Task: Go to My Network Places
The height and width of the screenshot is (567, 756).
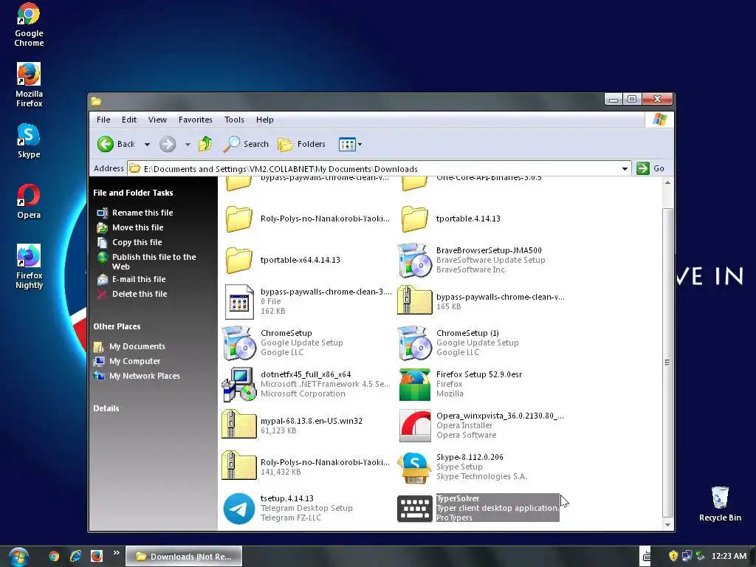Action: [x=144, y=376]
